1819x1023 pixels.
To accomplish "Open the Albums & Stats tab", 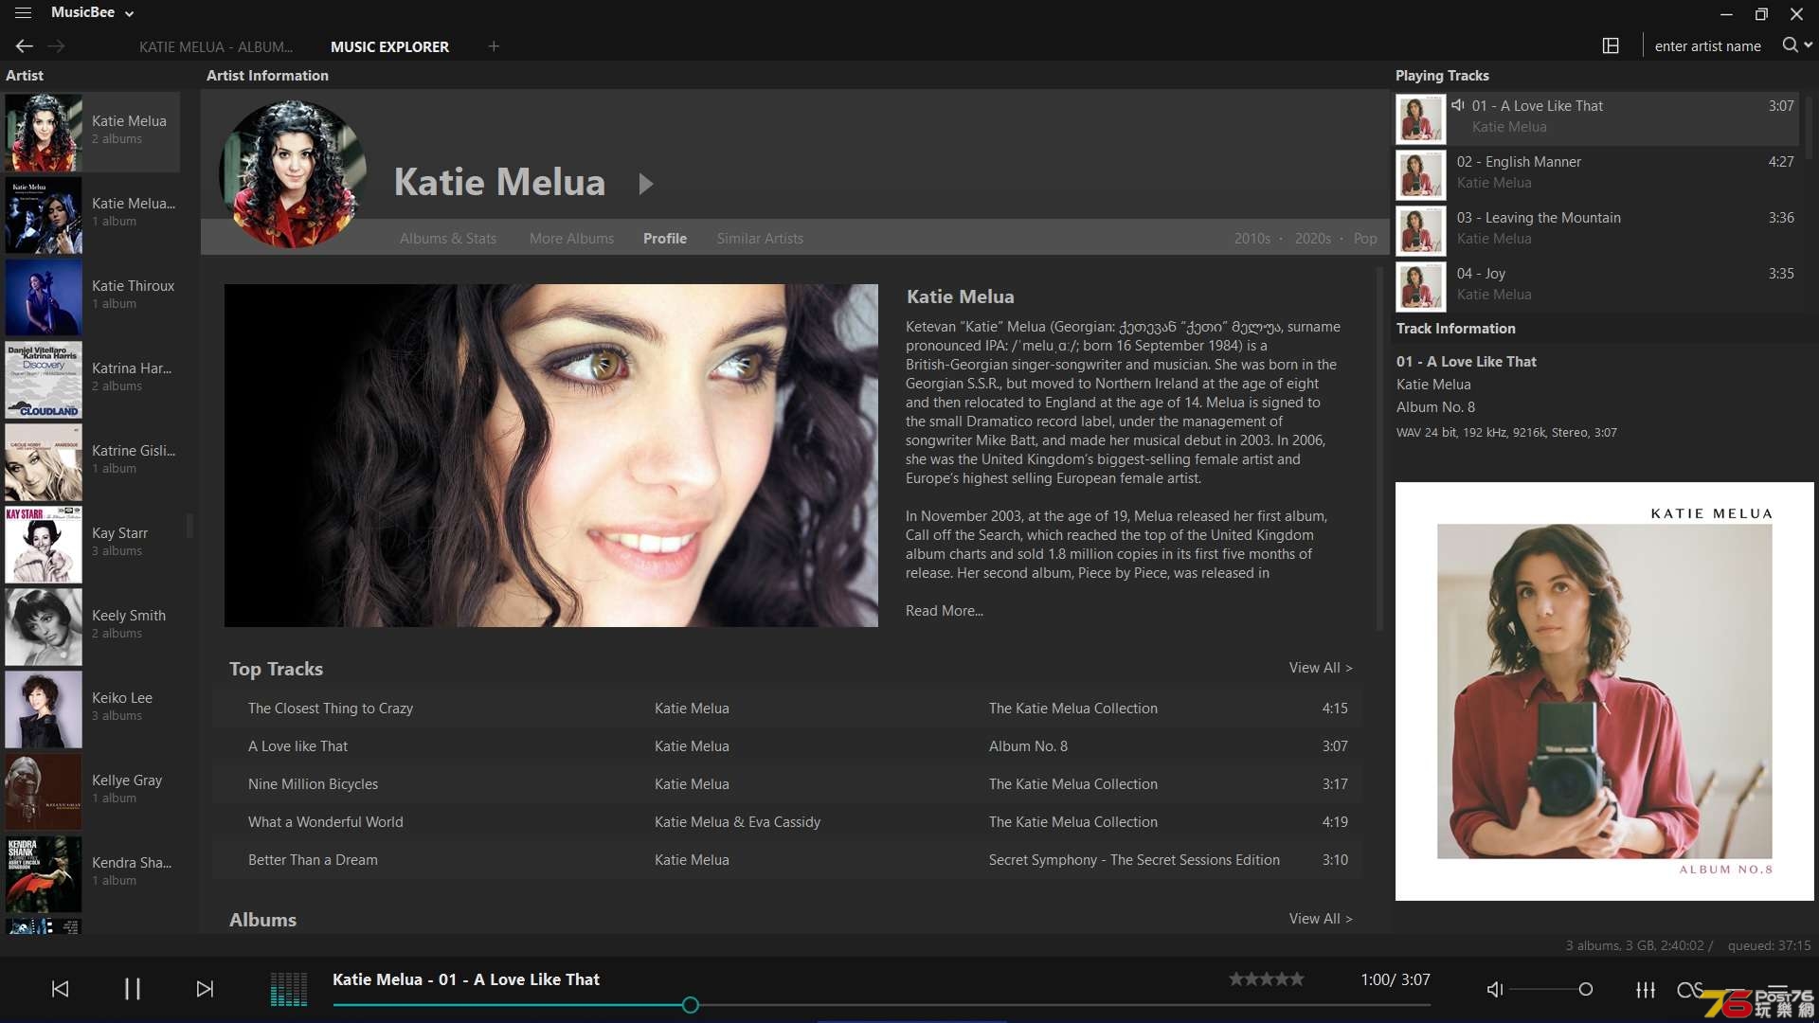I will [x=448, y=239].
